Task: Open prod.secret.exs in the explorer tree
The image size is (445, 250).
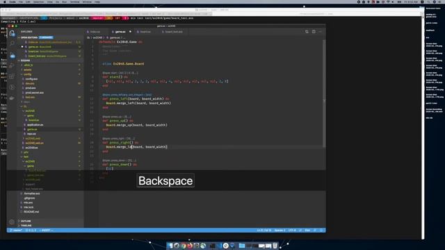Action: (34, 92)
